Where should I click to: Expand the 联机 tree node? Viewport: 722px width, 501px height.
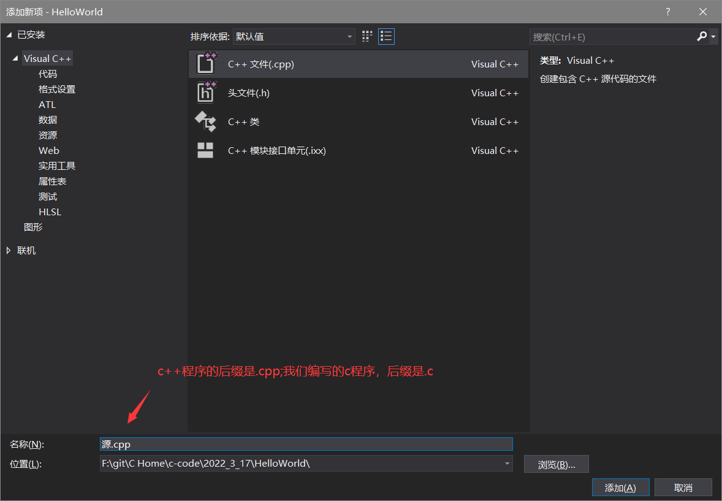point(9,251)
